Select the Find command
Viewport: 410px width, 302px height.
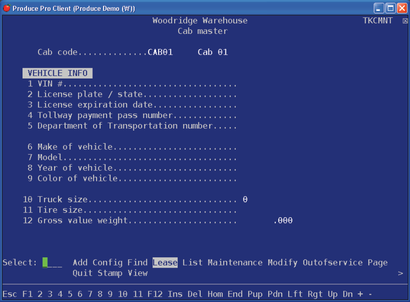click(x=137, y=263)
